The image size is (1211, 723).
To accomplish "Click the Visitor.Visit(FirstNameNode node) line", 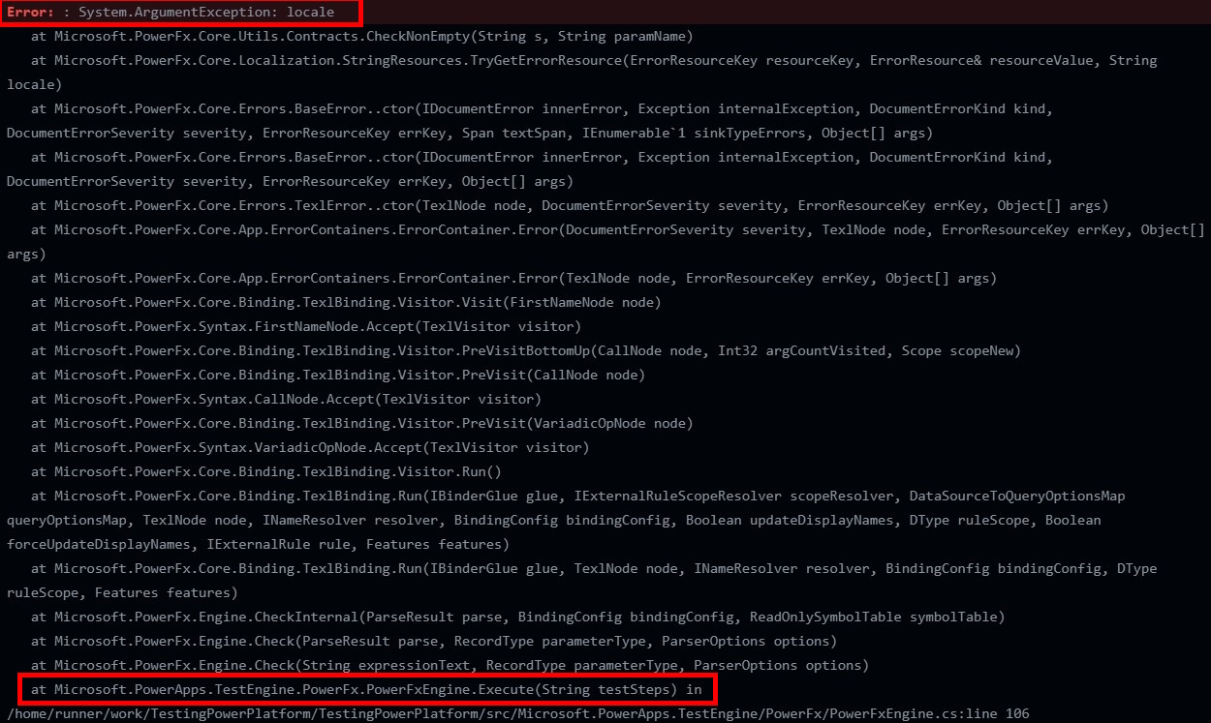I will (x=346, y=303).
